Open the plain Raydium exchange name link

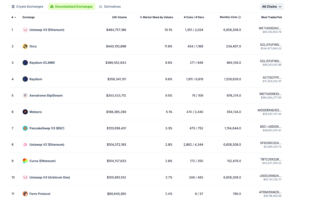tap(36, 79)
